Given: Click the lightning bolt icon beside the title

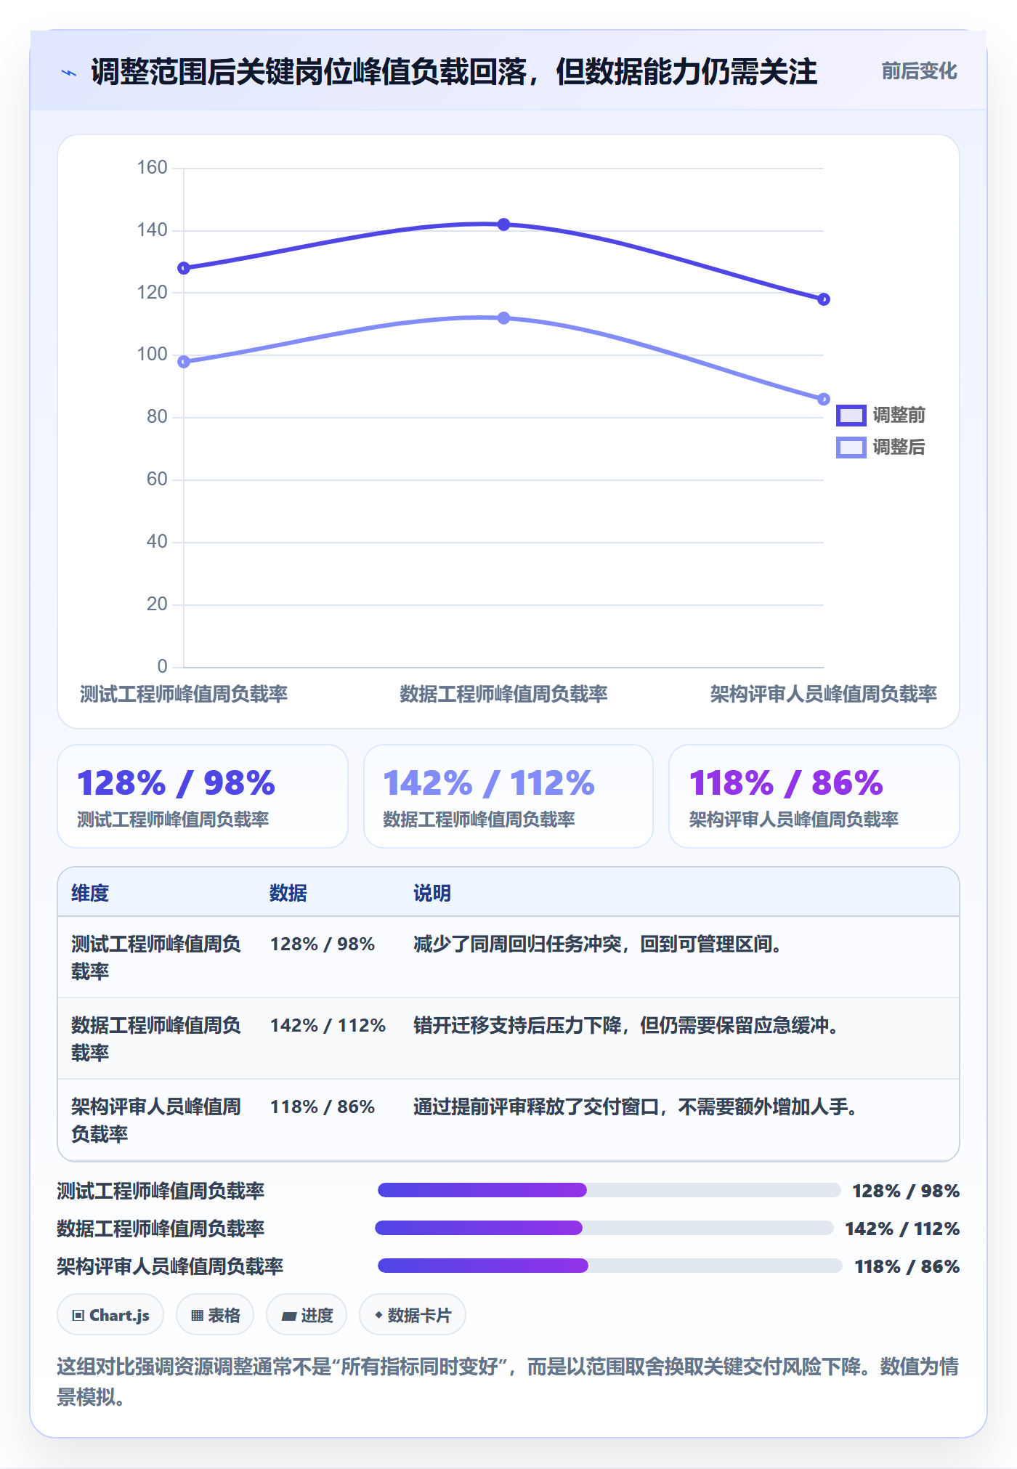Looking at the screenshot, I should 69,73.
